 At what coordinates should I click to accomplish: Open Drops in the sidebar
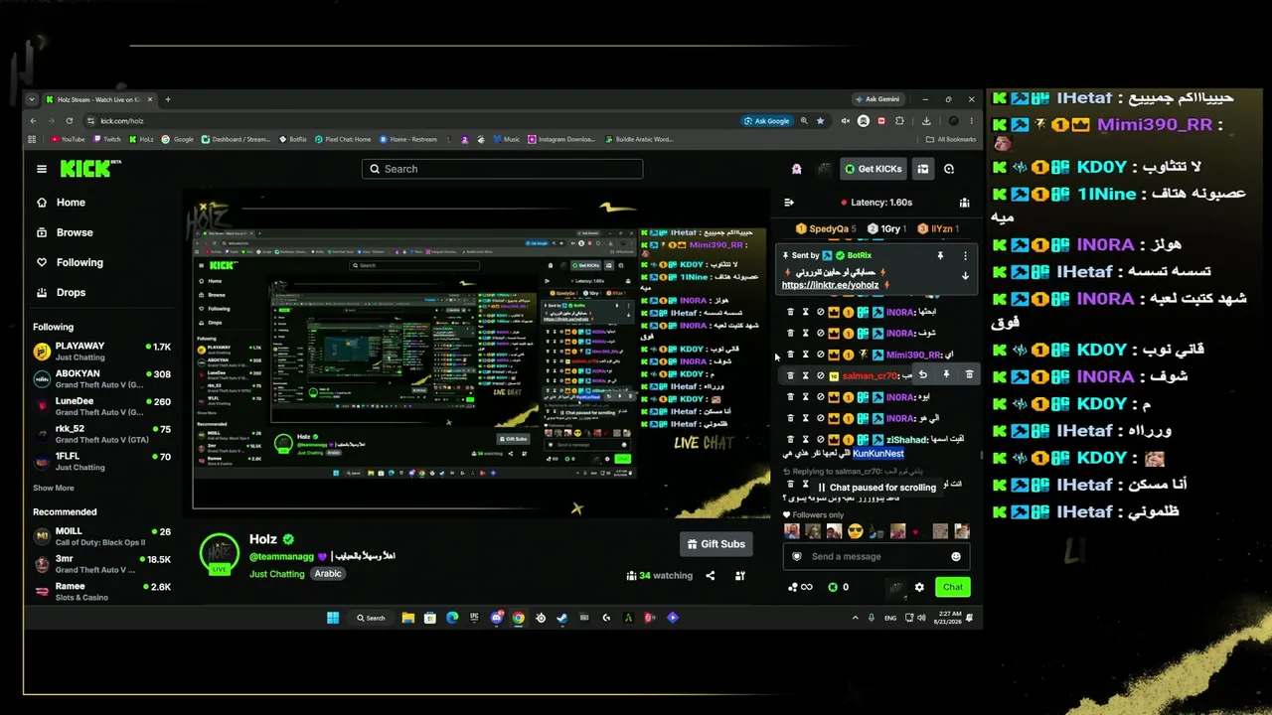(x=62, y=292)
